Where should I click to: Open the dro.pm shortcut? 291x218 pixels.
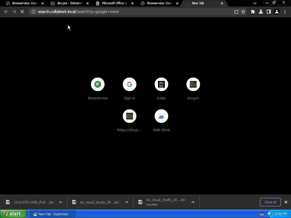193,89
